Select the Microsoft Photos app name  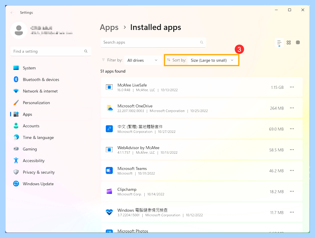point(133,231)
